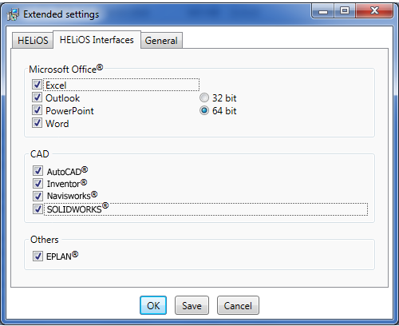
Task: Disable the PowerPoint interface checkbox
Action: point(37,110)
